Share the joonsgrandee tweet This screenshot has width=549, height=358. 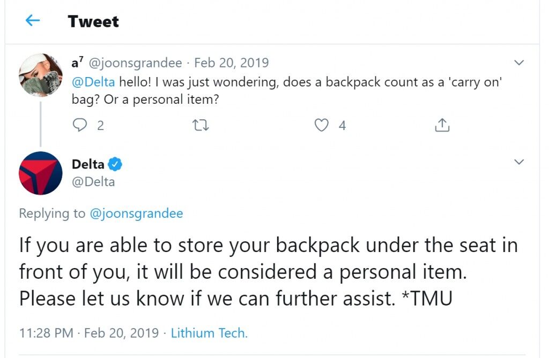[442, 125]
